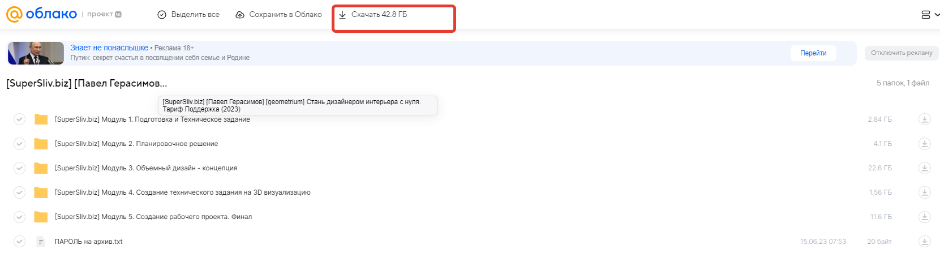Viewport: 940px width, 266px height.
Task: Click the 5 папок, 1 файл counter text
Action: 903,83
